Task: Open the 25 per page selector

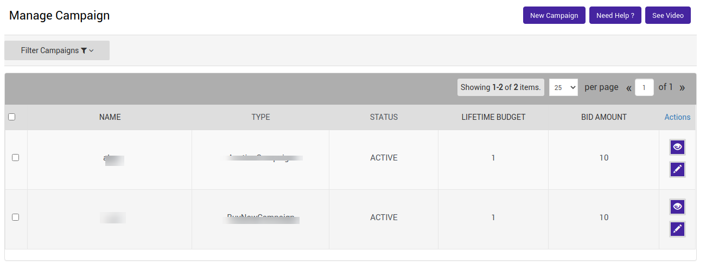Action: [563, 87]
